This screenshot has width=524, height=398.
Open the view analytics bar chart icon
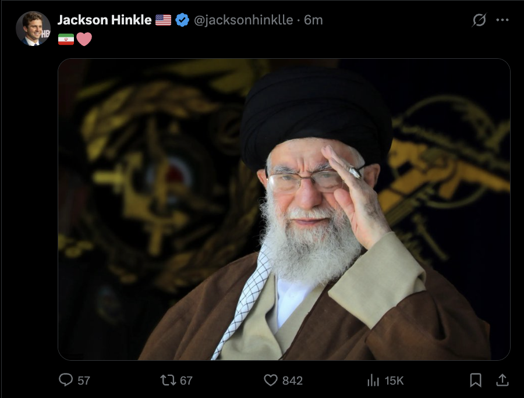(373, 381)
